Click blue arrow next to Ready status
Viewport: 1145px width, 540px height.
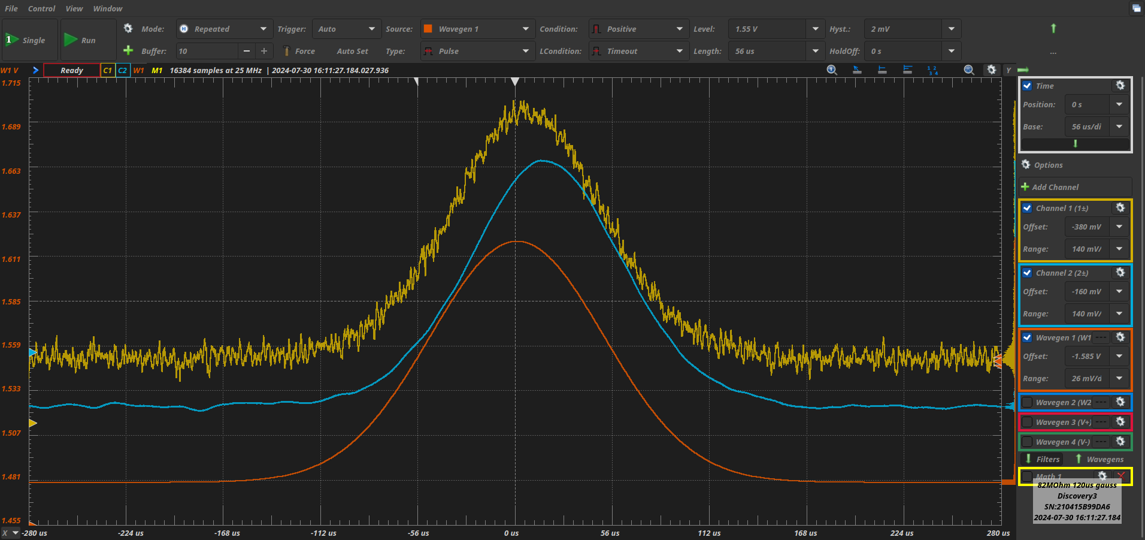35,70
